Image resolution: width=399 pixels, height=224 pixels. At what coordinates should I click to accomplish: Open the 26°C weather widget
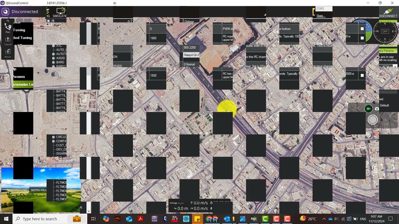[308, 219]
